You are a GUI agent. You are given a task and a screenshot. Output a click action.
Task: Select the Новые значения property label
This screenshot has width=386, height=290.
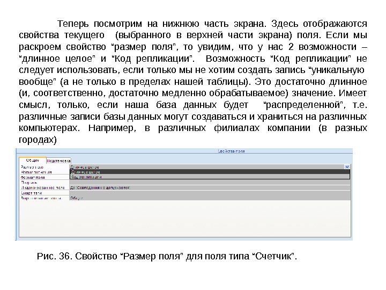tap(36, 172)
